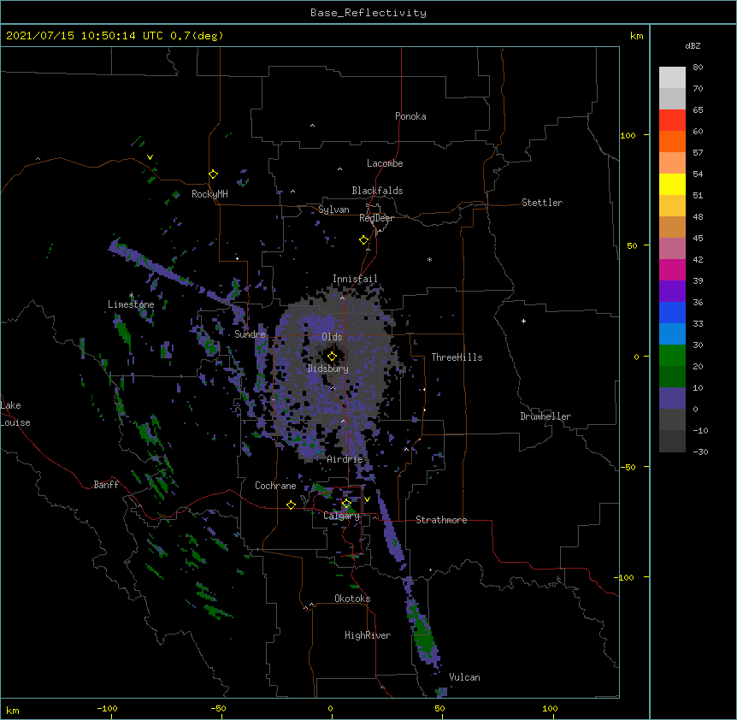Click the white asterisk marker east of Innisfail
The width and height of the screenshot is (737, 720).
coord(429,259)
